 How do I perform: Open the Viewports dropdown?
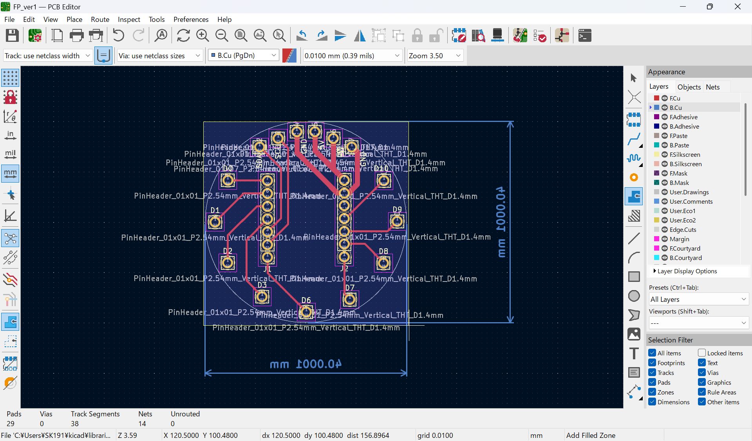698,323
